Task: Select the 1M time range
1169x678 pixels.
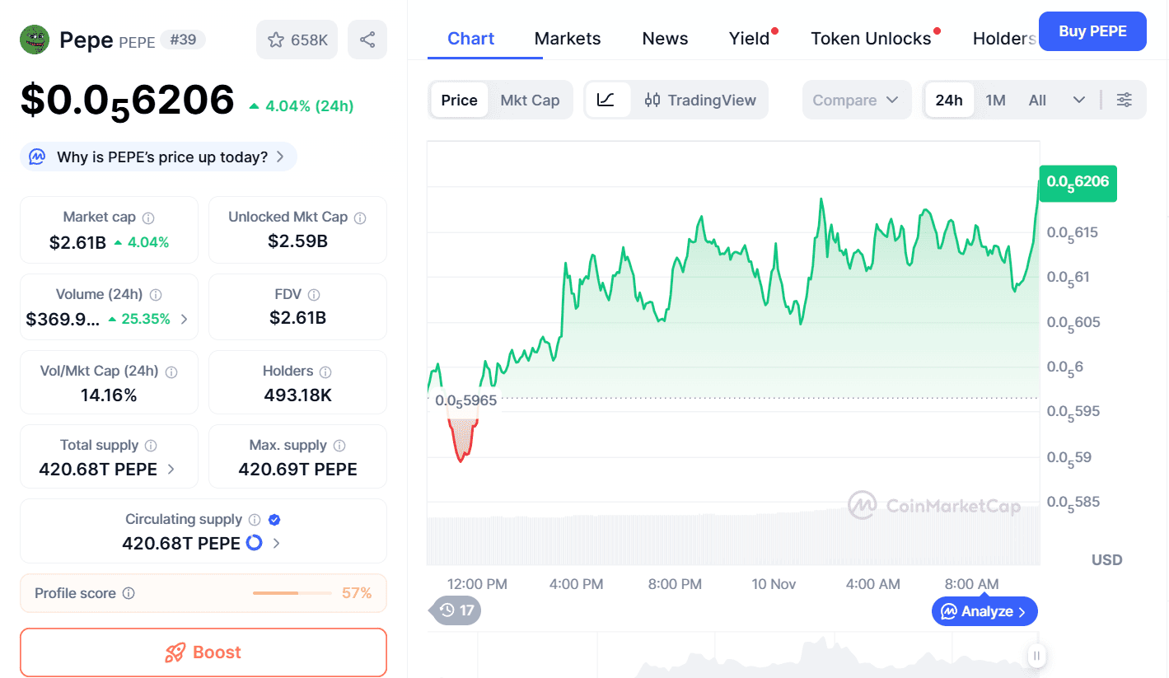Action: tap(995, 100)
